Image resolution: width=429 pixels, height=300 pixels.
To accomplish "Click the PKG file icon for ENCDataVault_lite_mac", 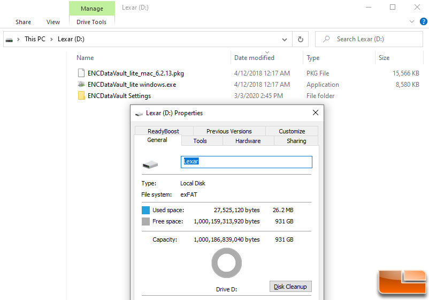I will point(81,73).
